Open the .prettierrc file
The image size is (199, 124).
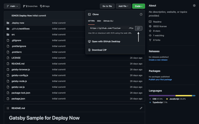click(x=16, y=52)
